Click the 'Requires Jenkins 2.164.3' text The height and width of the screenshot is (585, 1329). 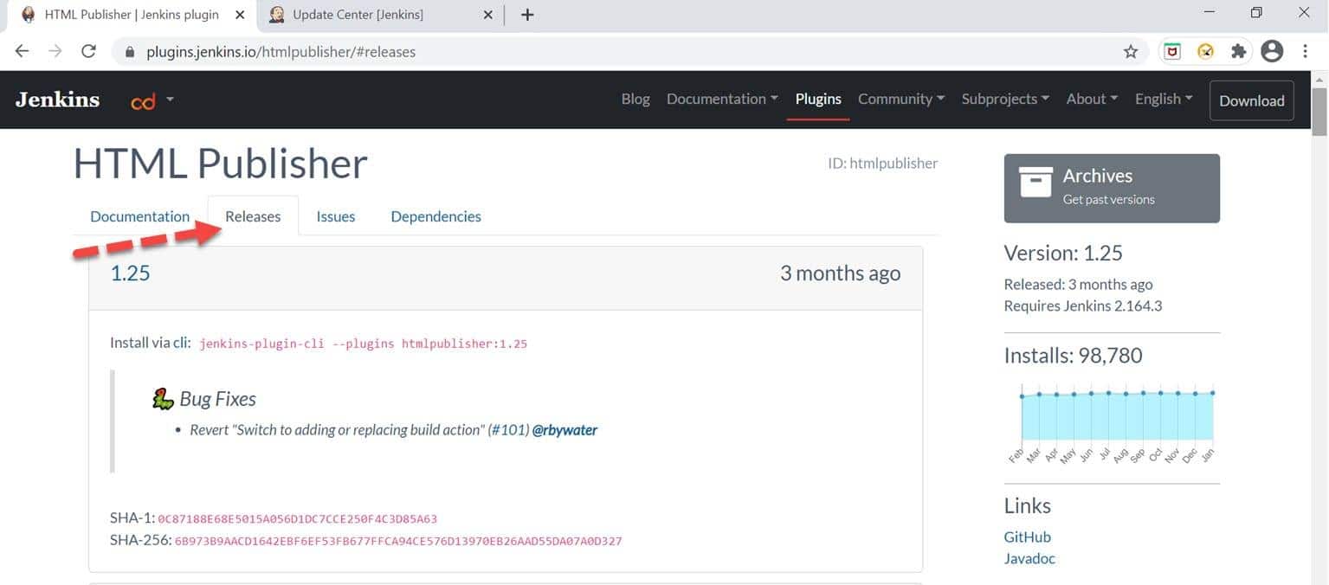tap(1083, 306)
